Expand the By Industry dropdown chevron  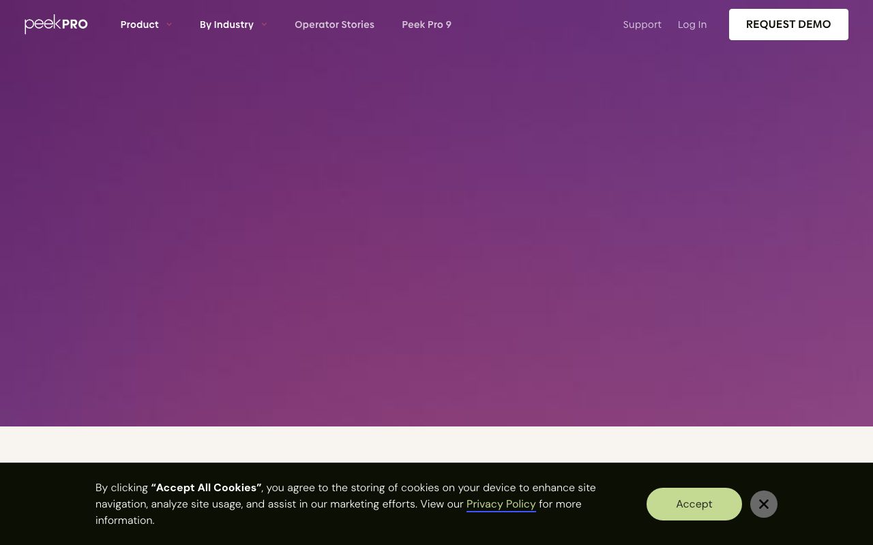click(264, 25)
